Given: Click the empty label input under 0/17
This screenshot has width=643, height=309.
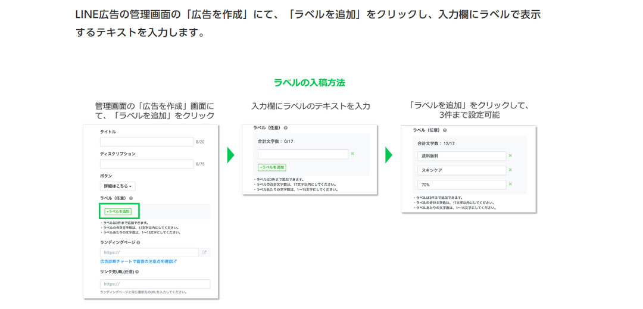Looking at the screenshot, I should (303, 154).
